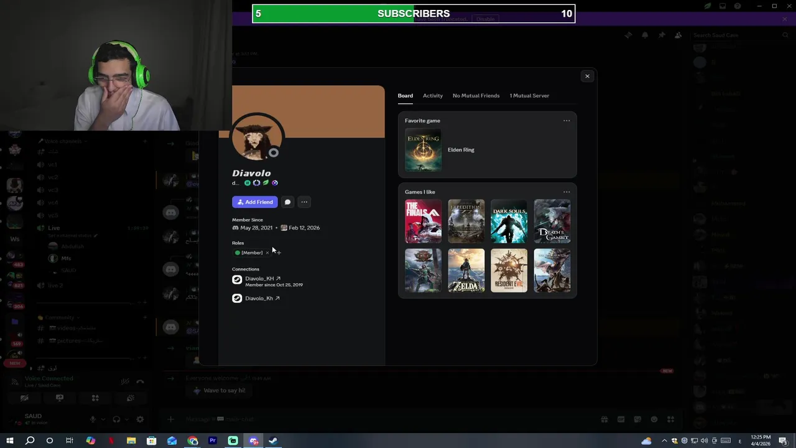
Task: Open the No Mutual Friends tab
Action: click(476, 96)
